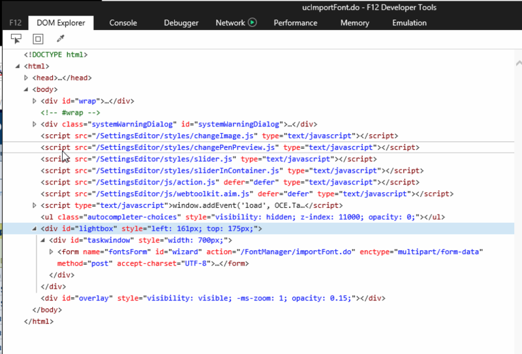Select the slider.js script row

pyautogui.click(x=209, y=159)
